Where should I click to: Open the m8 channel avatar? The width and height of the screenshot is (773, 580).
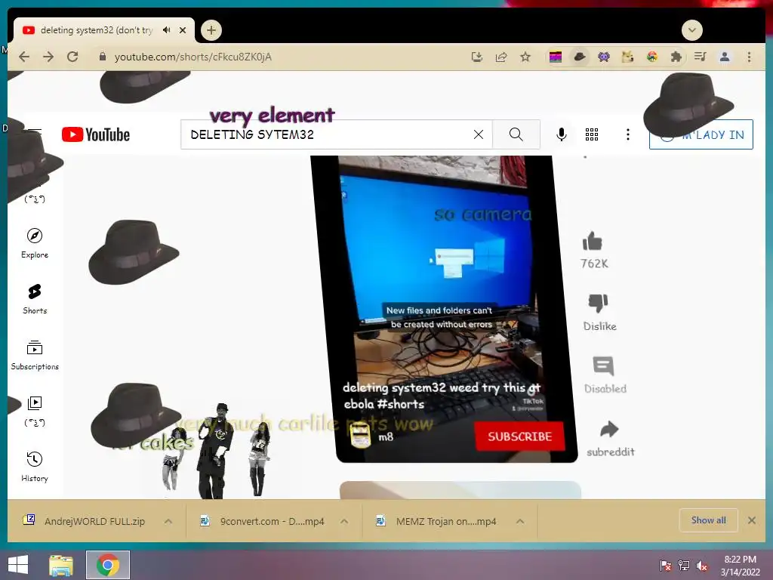[360, 436]
